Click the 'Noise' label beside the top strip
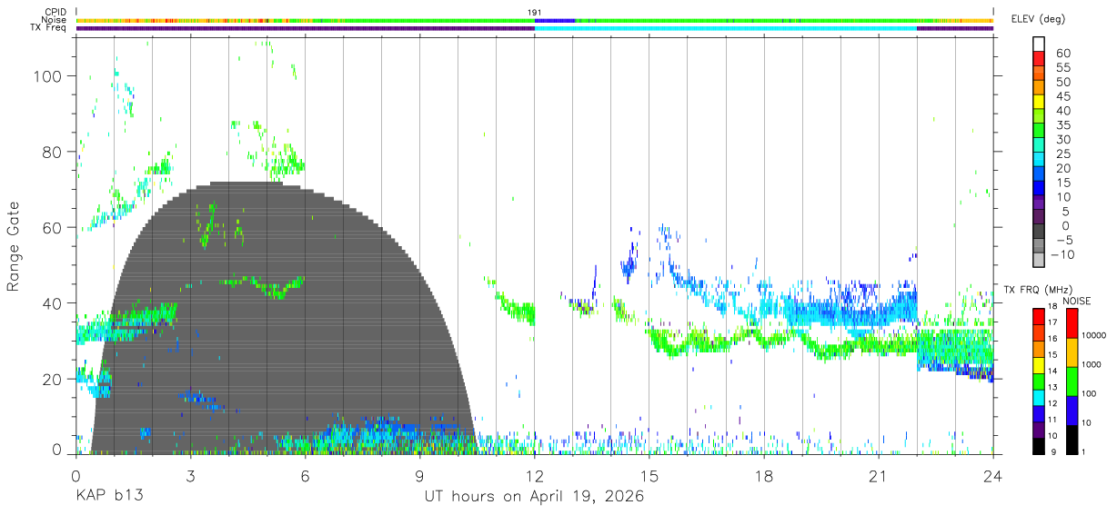 click(54, 20)
